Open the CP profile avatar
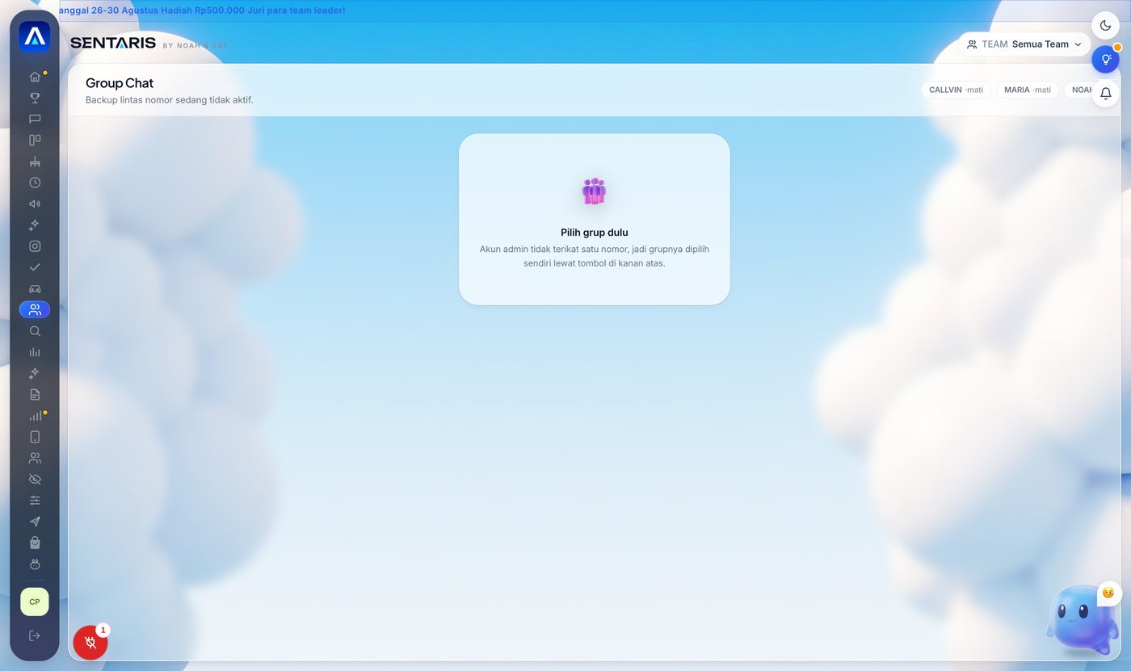Image resolution: width=1131 pixels, height=671 pixels. (x=35, y=602)
